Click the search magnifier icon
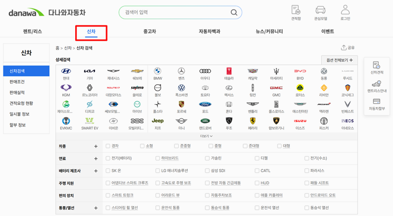Image resolution: width=393 pixels, height=216 pixels. [x=234, y=13]
